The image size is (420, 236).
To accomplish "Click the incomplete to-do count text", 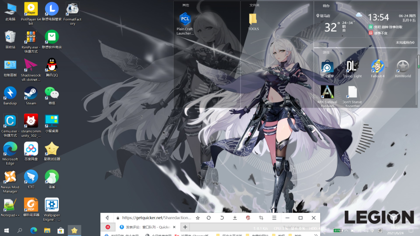I will pyautogui.click(x=405, y=42).
